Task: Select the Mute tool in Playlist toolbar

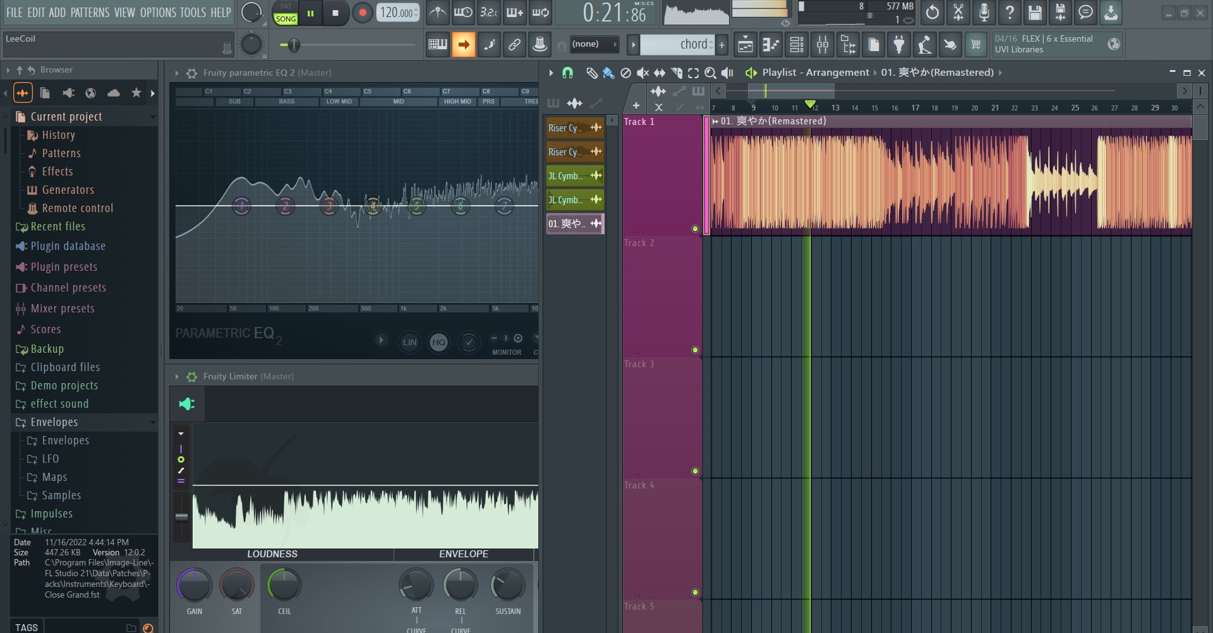Action: pos(643,73)
